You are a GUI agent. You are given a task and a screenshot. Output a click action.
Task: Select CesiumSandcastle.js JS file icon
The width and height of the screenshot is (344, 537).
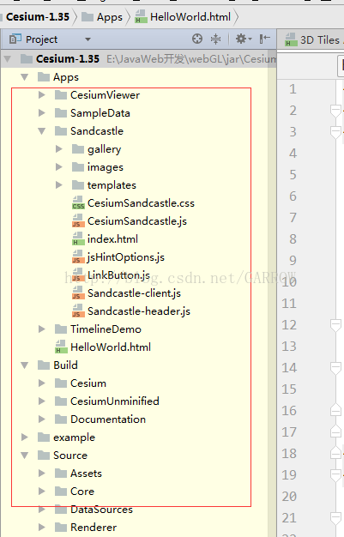click(x=78, y=220)
